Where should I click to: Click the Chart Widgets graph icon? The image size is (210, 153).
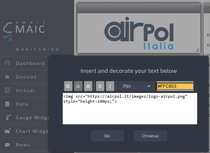point(7,131)
